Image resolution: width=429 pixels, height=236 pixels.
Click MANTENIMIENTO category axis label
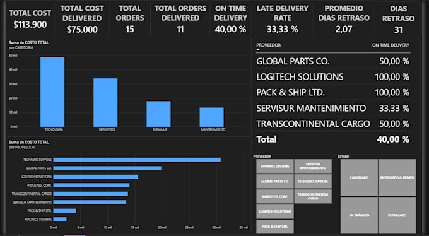point(213,129)
